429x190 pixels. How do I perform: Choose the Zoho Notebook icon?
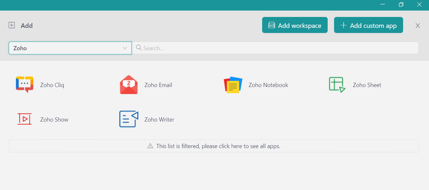(x=233, y=85)
